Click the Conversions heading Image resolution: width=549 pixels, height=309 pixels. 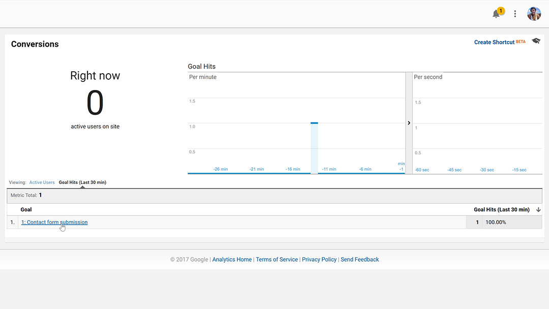[35, 44]
